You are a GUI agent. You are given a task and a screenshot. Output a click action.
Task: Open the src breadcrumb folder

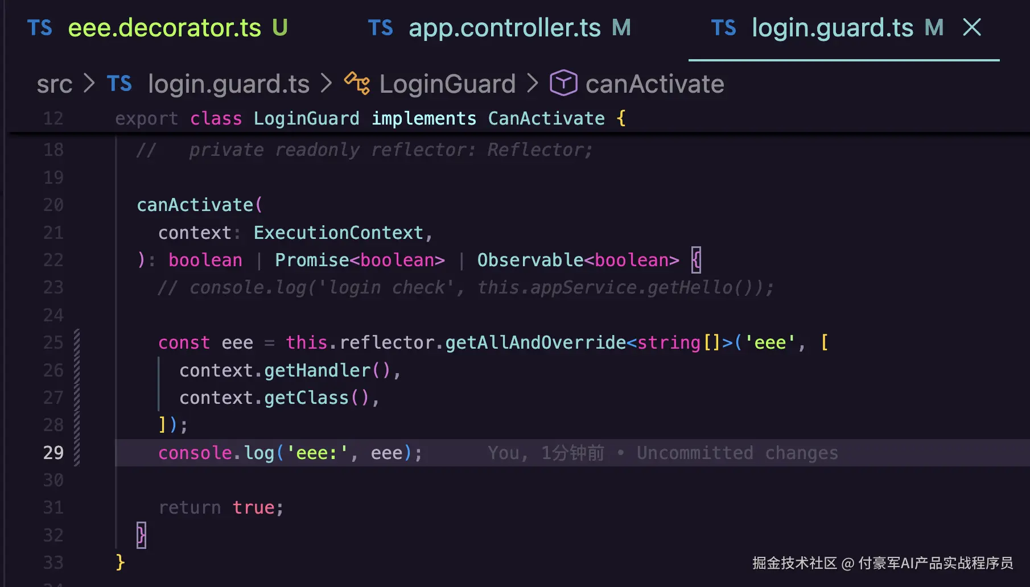point(55,84)
